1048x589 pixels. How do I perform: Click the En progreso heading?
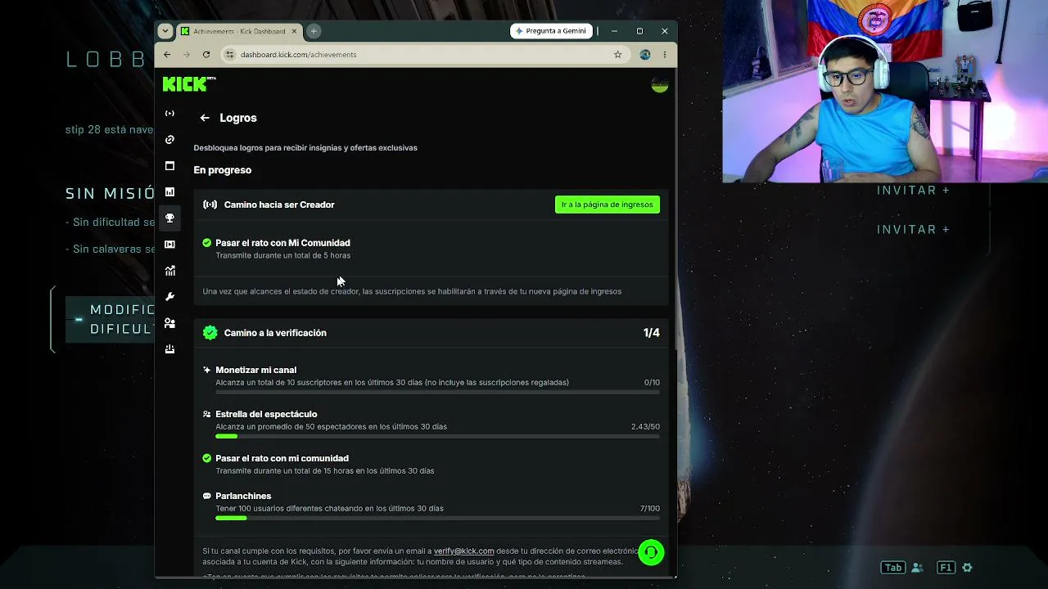click(223, 170)
